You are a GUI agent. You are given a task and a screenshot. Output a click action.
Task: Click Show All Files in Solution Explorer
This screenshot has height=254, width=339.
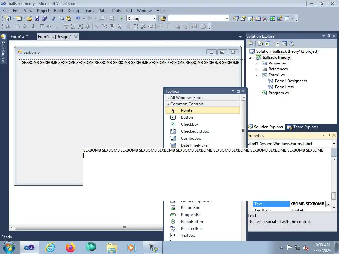coord(260,44)
